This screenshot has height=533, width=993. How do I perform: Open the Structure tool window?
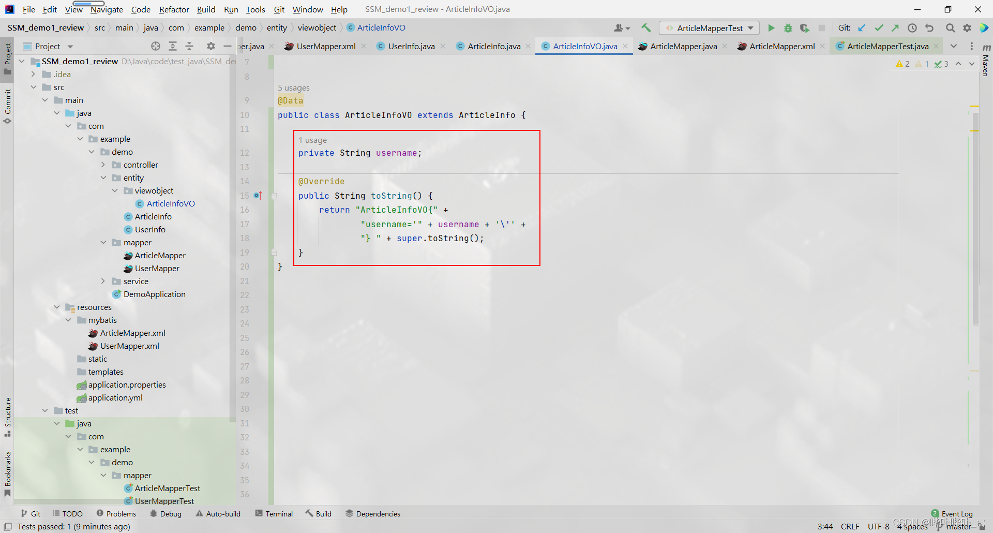7,417
